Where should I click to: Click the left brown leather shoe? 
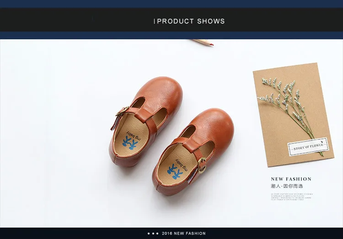[x=146, y=122]
